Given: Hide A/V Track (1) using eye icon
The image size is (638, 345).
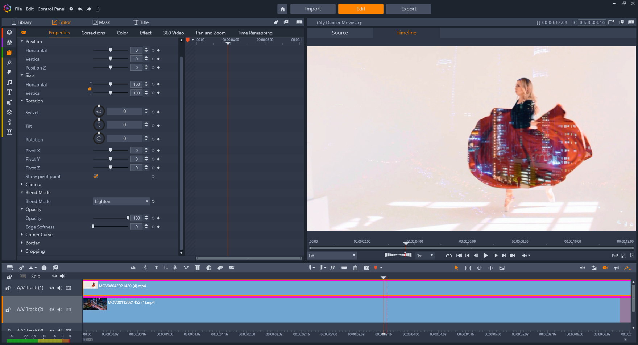Looking at the screenshot, I should pos(52,288).
